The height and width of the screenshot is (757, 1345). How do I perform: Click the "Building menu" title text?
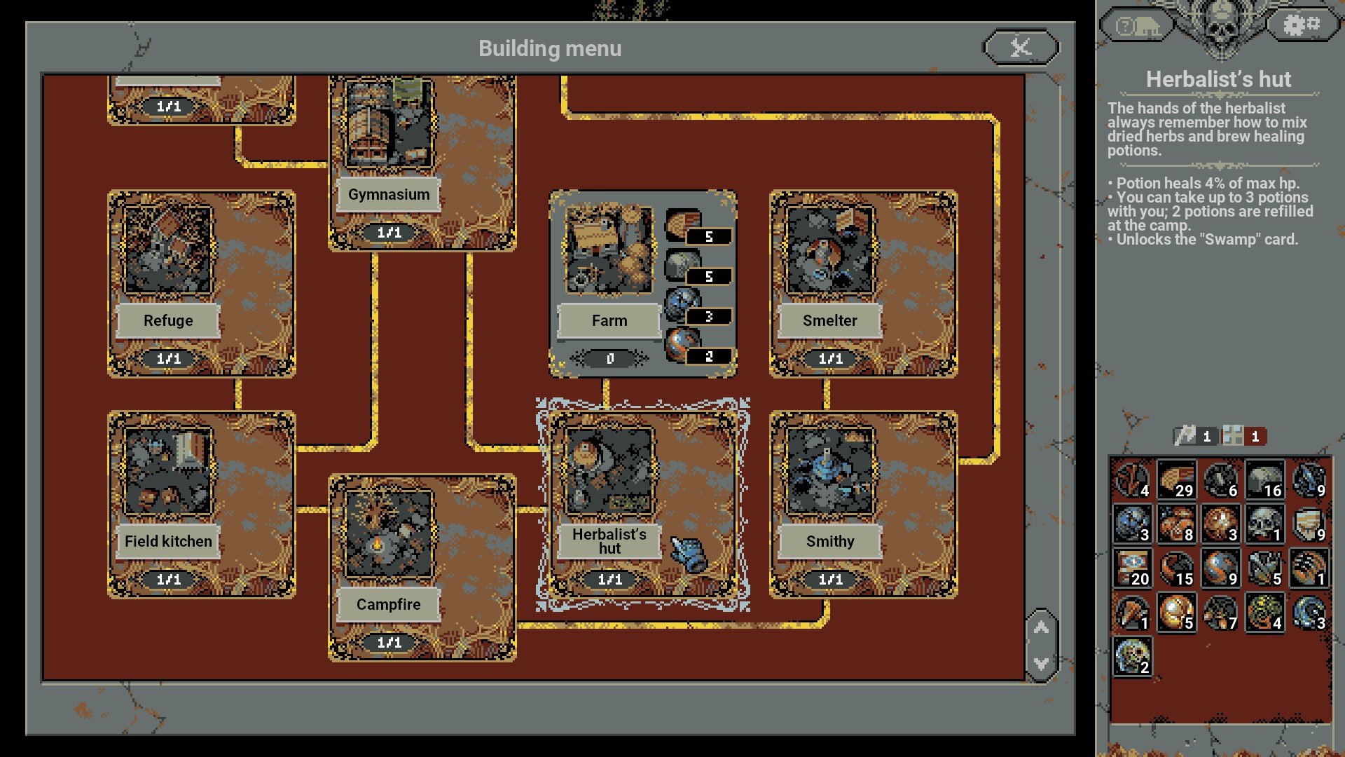(550, 48)
